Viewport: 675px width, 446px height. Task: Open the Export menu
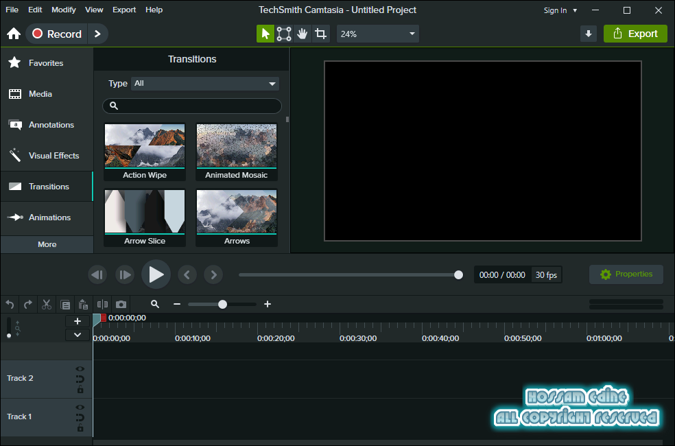click(124, 10)
